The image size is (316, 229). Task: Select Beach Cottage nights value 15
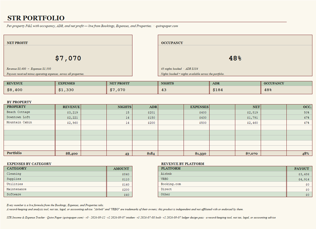click(x=127, y=113)
